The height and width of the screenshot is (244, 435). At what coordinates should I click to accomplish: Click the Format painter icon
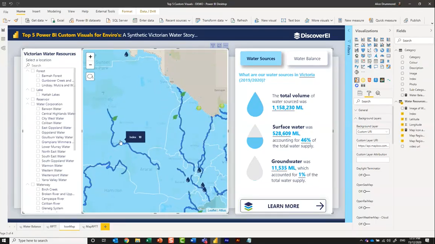pos(16,20)
